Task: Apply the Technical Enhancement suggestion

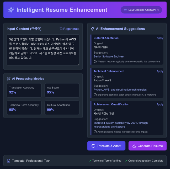Action: 160,71
